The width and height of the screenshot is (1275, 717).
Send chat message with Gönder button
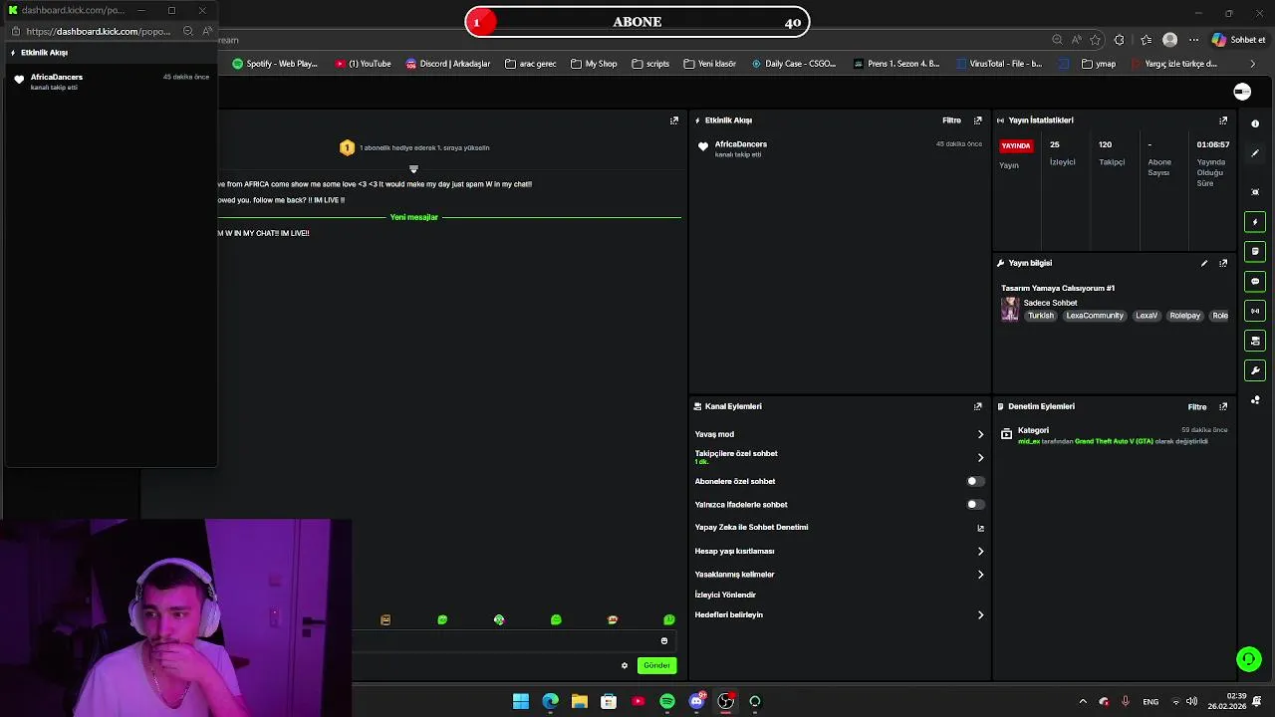tap(656, 665)
